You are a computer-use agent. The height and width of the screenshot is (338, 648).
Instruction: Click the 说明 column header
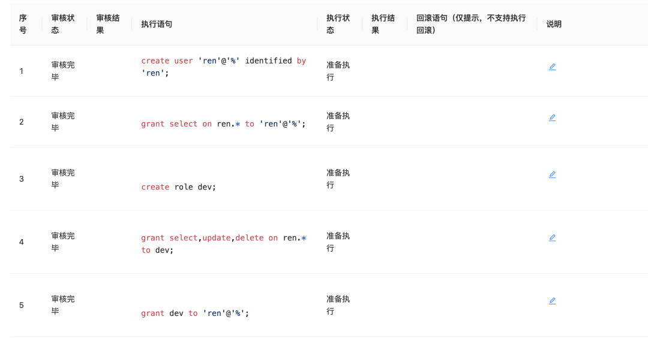554,24
